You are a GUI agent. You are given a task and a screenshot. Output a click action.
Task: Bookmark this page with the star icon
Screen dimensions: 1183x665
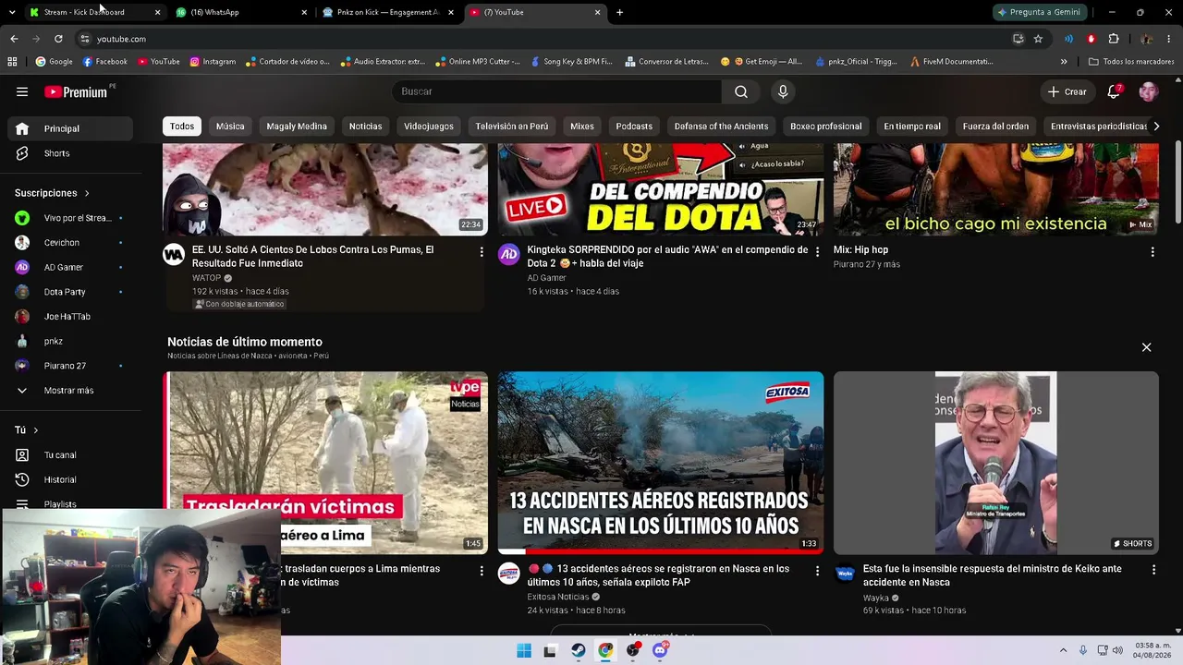coord(1038,39)
